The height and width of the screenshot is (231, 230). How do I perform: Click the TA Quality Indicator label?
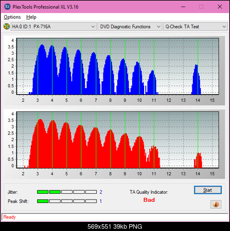coord(149,192)
